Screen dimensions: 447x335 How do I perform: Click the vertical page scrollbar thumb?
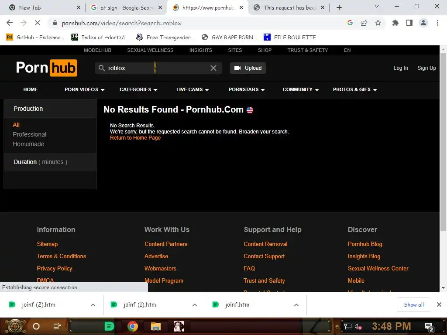tap(443, 141)
